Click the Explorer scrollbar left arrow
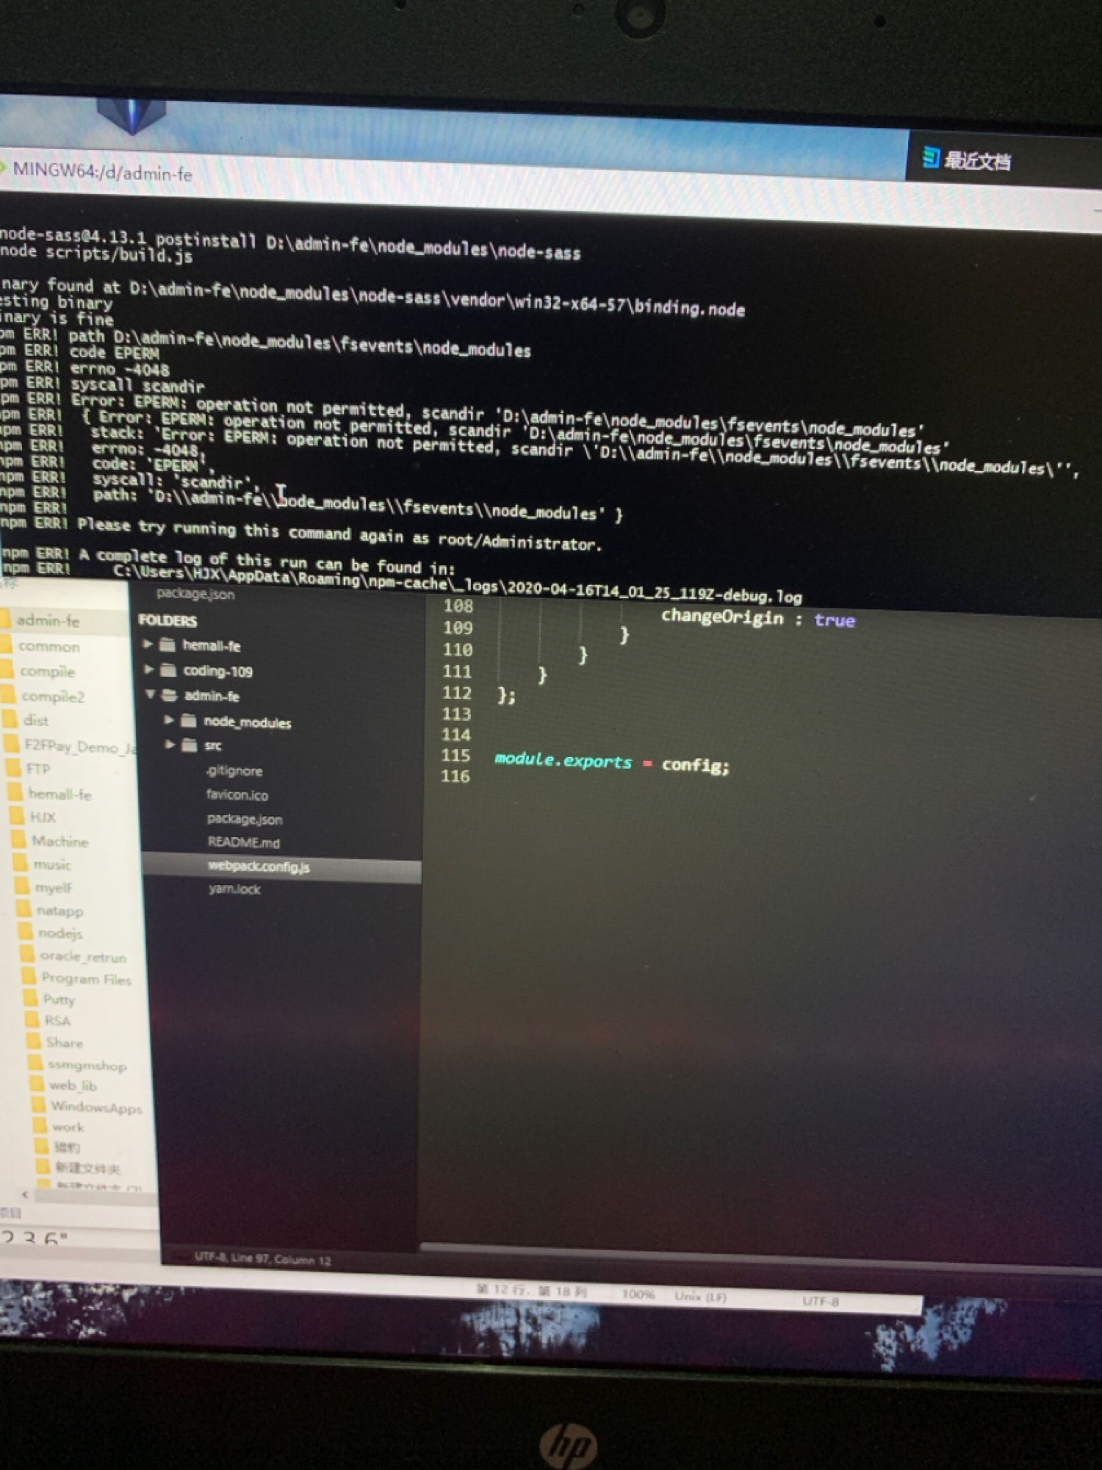 [26, 1195]
